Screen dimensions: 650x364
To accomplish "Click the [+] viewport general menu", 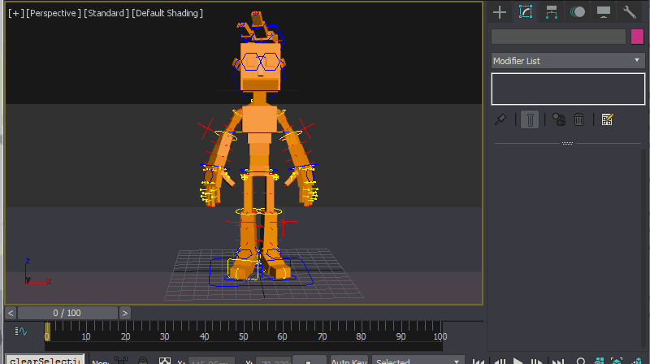I will [15, 14].
